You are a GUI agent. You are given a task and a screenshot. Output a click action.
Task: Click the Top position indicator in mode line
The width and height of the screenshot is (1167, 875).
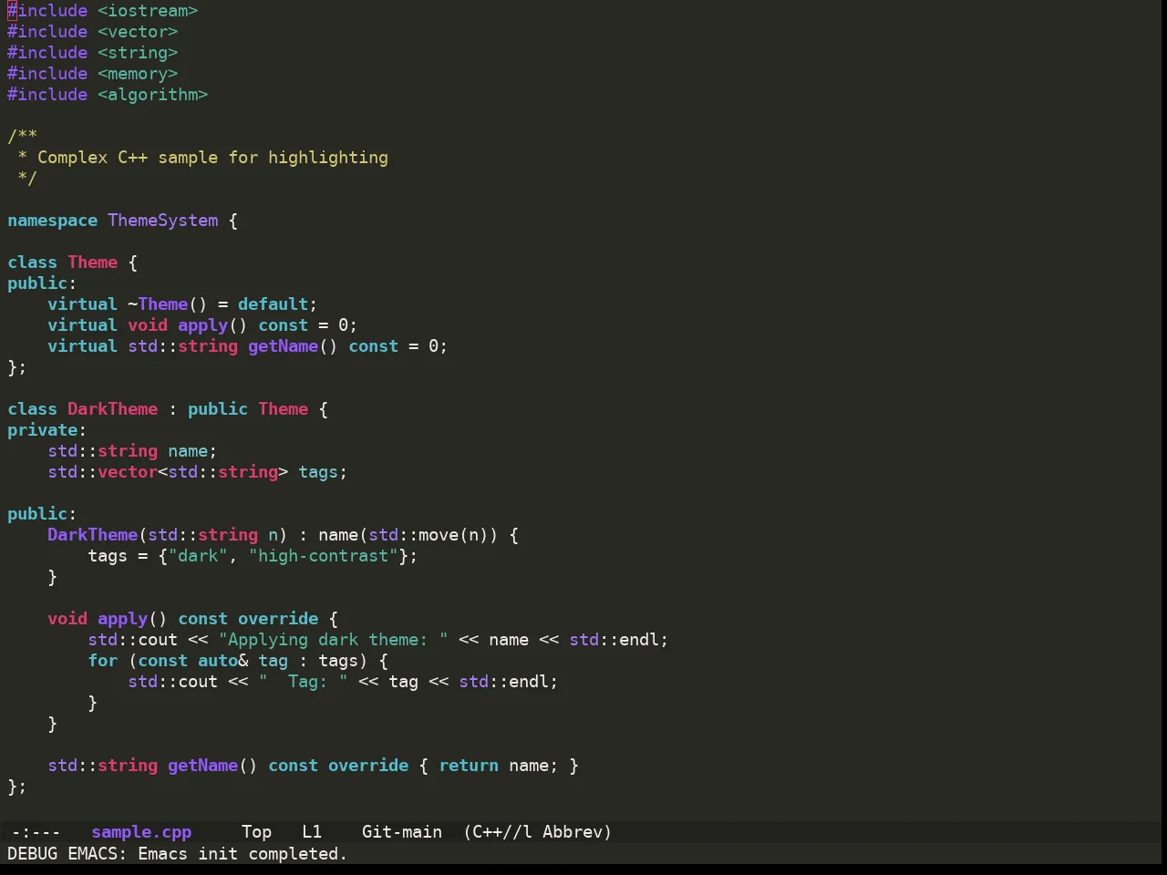[x=256, y=832]
